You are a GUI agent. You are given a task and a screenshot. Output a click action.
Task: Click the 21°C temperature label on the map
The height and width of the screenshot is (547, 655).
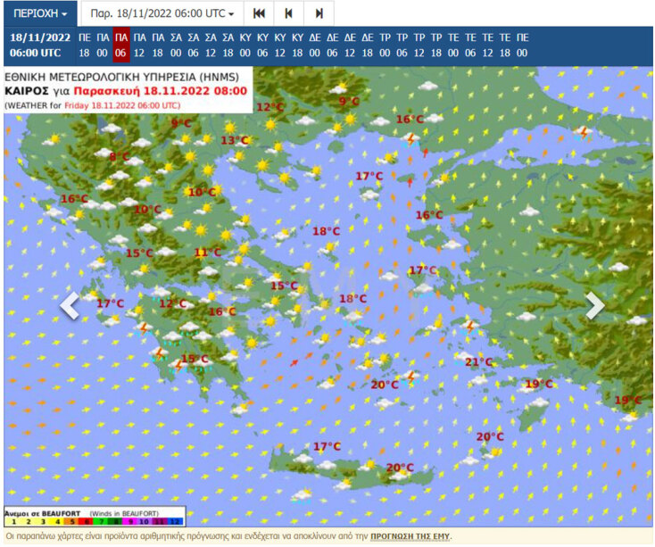(478, 361)
